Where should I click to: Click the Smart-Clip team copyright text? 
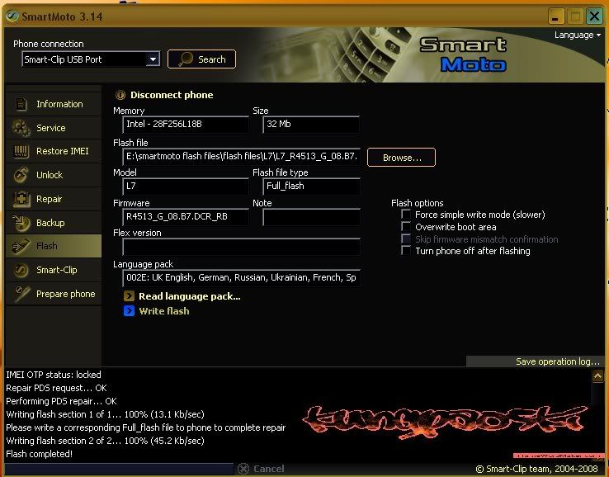click(x=537, y=469)
